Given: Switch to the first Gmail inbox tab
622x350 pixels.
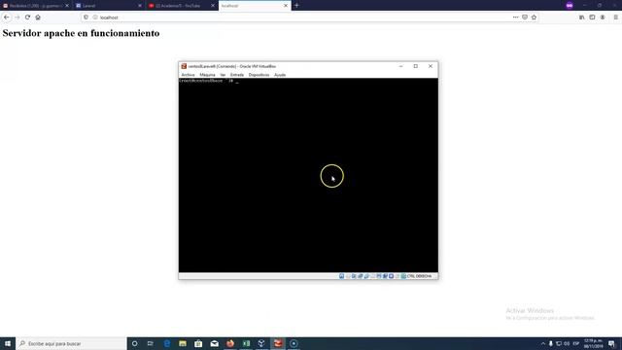Looking at the screenshot, I should [36, 6].
